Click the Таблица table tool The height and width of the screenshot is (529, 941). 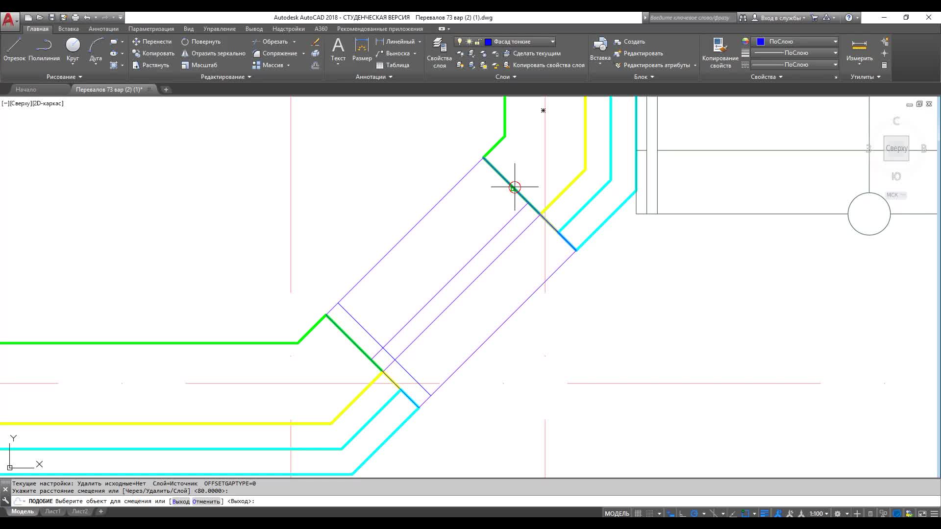click(x=393, y=65)
